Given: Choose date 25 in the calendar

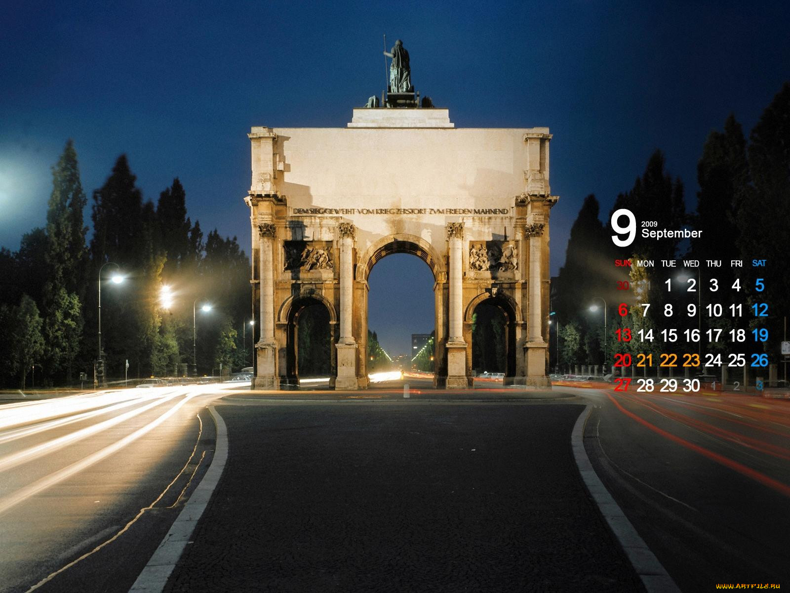Looking at the screenshot, I should click(x=737, y=361).
